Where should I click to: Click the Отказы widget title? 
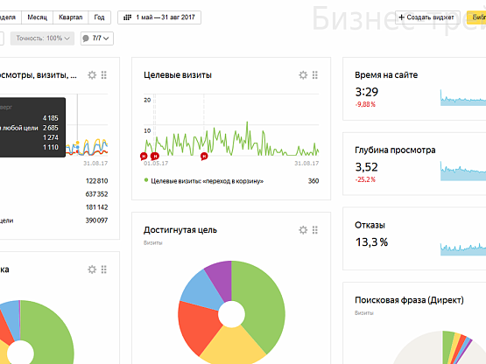click(370, 225)
